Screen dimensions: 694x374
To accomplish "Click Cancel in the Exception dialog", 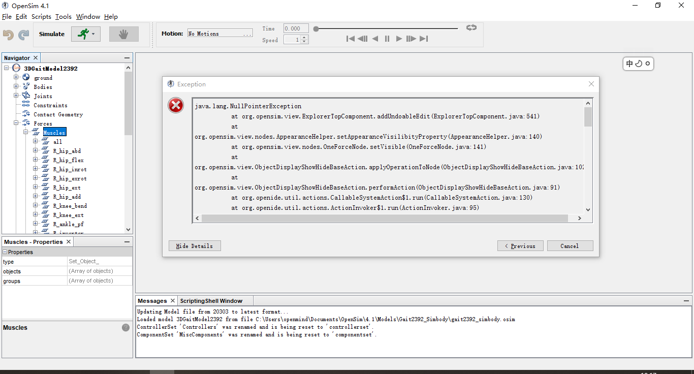I will pyautogui.click(x=570, y=245).
